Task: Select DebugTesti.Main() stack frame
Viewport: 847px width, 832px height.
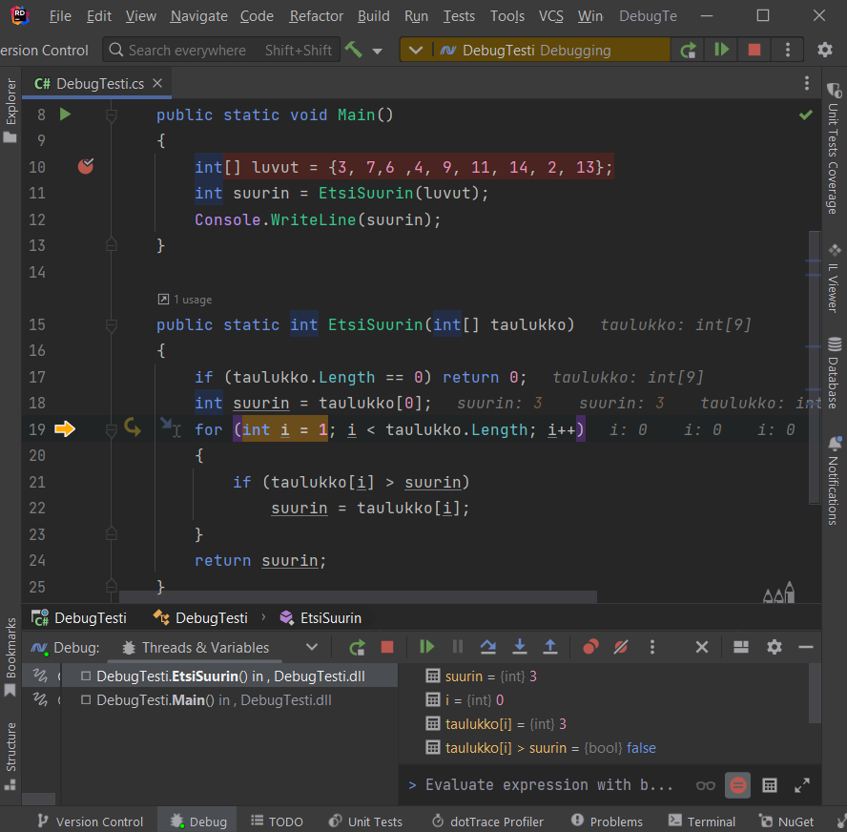Action: point(212,699)
